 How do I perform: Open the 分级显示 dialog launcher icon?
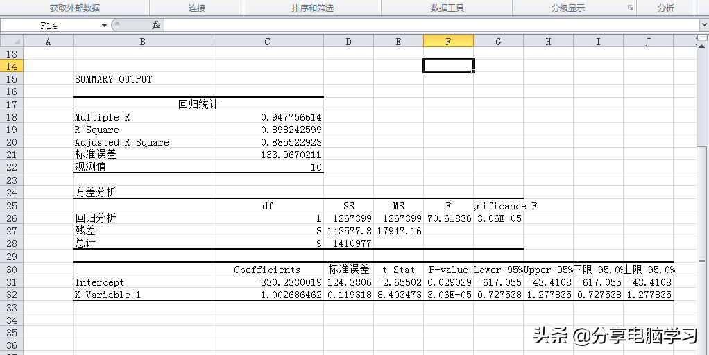point(630,7)
